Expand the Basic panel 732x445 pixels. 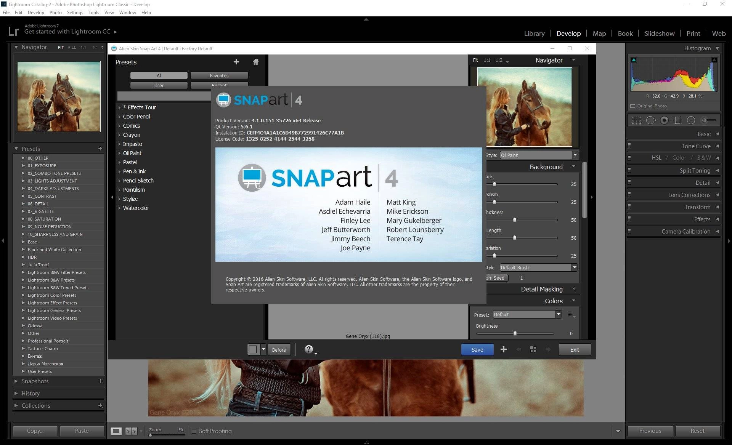[717, 134]
